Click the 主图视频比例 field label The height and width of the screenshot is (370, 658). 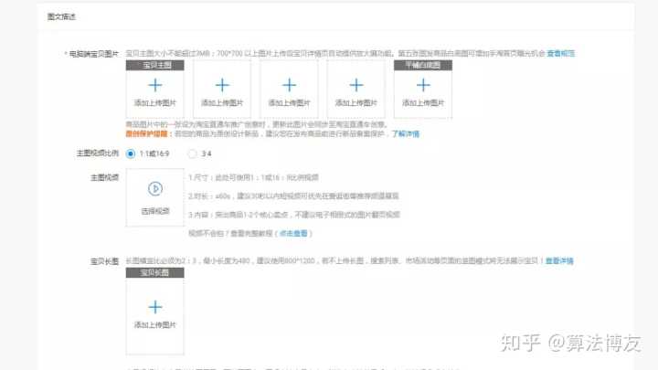98,153
